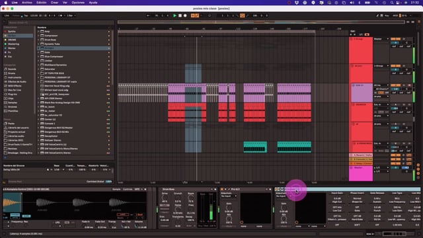The width and height of the screenshot is (423, 238).
Task: Click the Stop button in transport
Action: coord(180,16)
